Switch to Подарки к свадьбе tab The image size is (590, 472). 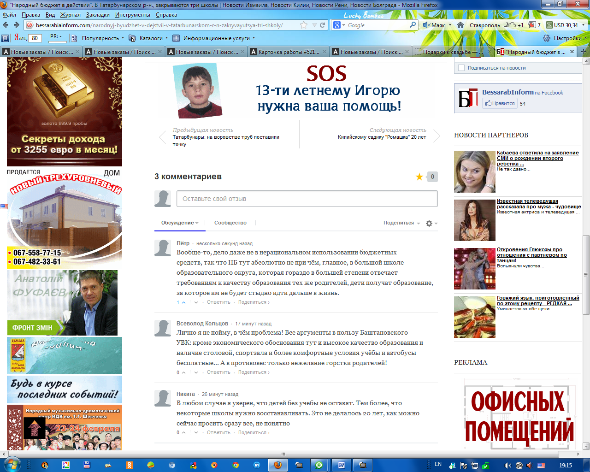(x=453, y=52)
